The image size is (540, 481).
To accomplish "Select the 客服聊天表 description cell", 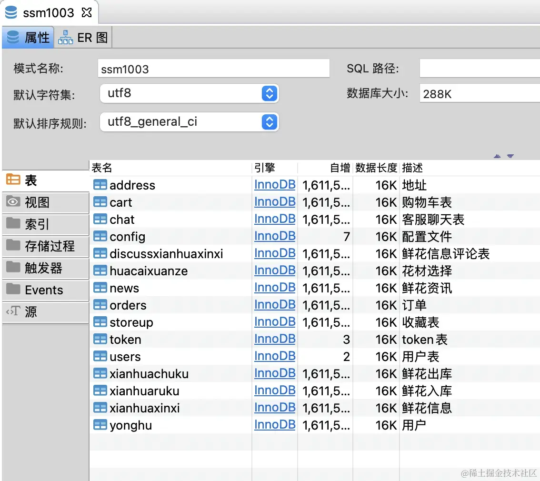I will (433, 220).
